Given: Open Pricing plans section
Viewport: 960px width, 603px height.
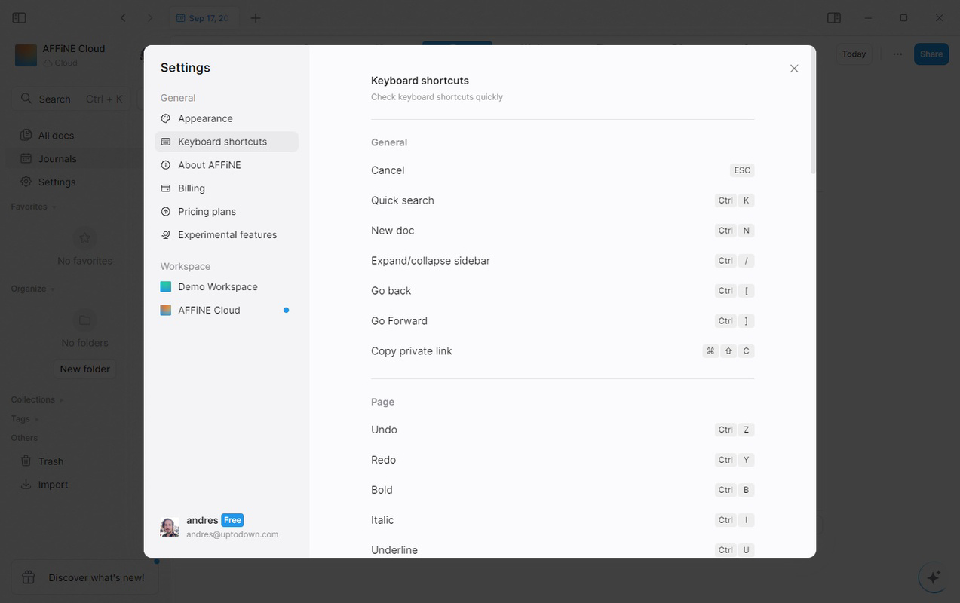Looking at the screenshot, I should (x=226, y=212).
